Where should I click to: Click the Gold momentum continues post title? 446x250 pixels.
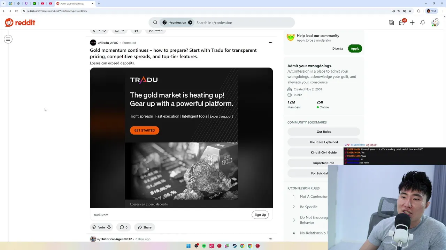(173, 53)
